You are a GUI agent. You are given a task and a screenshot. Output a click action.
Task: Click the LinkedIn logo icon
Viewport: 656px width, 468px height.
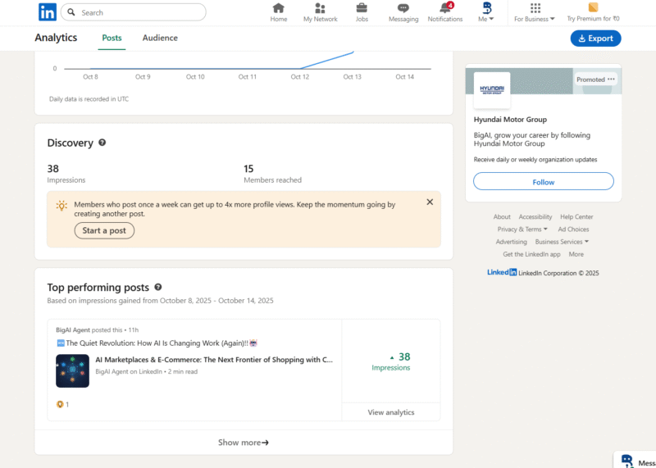pyautogui.click(x=48, y=12)
